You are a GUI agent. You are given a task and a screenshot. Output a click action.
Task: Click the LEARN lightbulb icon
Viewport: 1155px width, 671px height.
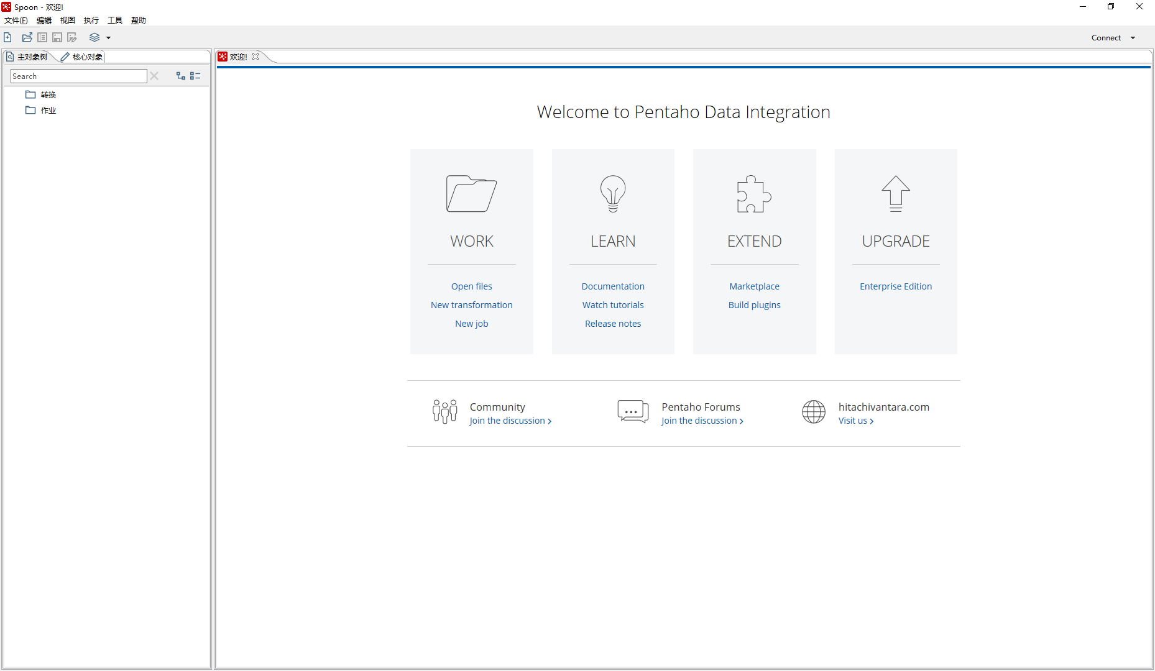point(613,193)
